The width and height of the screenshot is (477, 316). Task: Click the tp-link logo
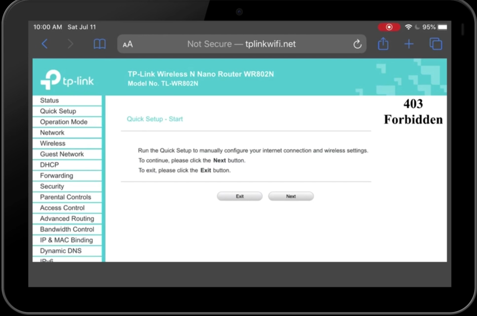(x=67, y=80)
